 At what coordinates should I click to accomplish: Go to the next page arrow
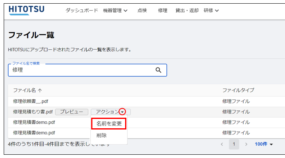[x=246, y=144]
